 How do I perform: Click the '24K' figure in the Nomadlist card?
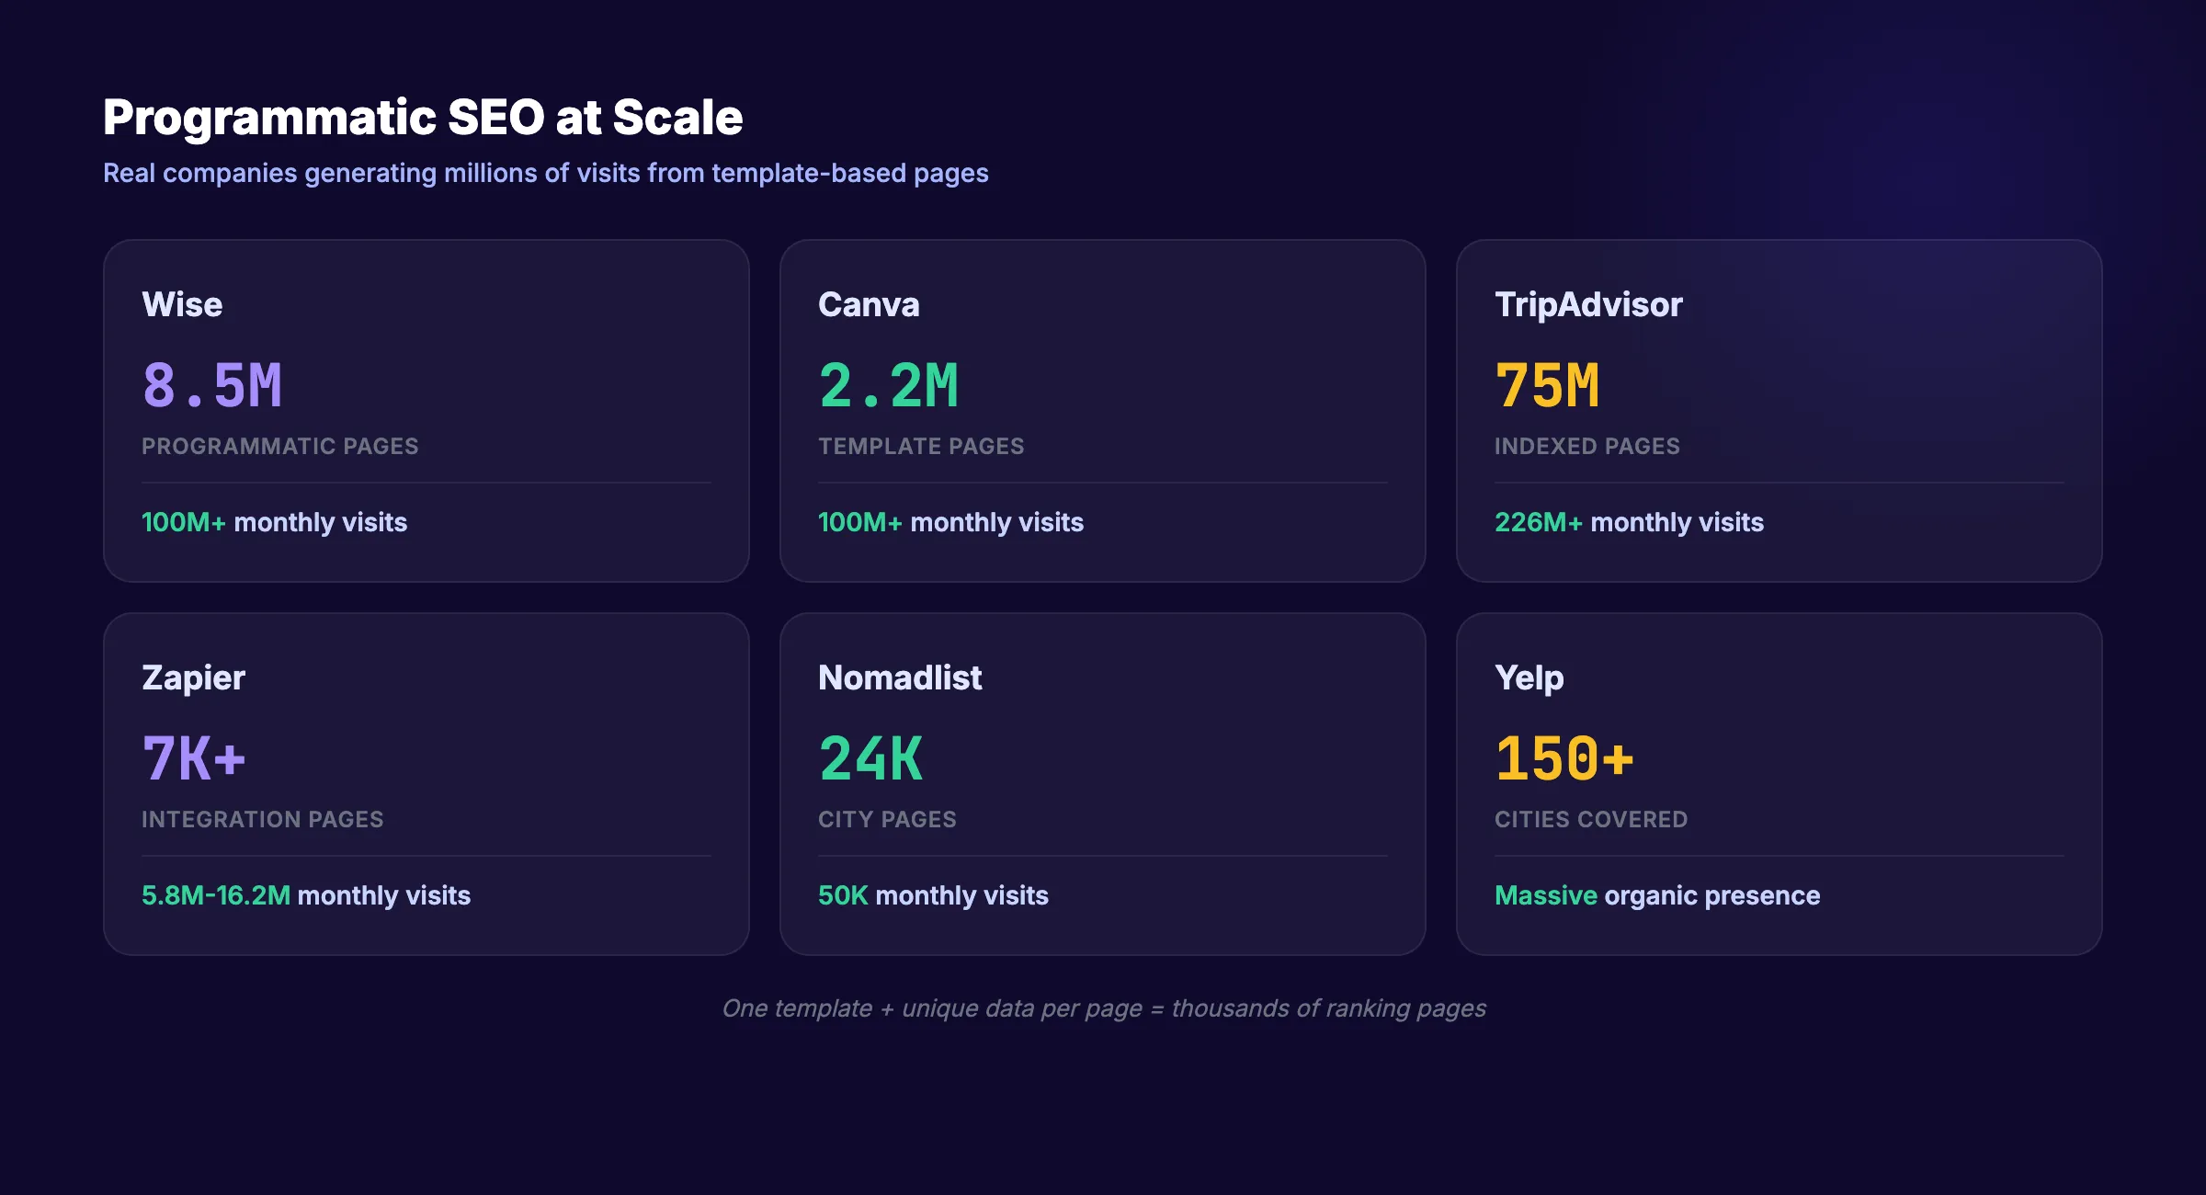pos(870,758)
